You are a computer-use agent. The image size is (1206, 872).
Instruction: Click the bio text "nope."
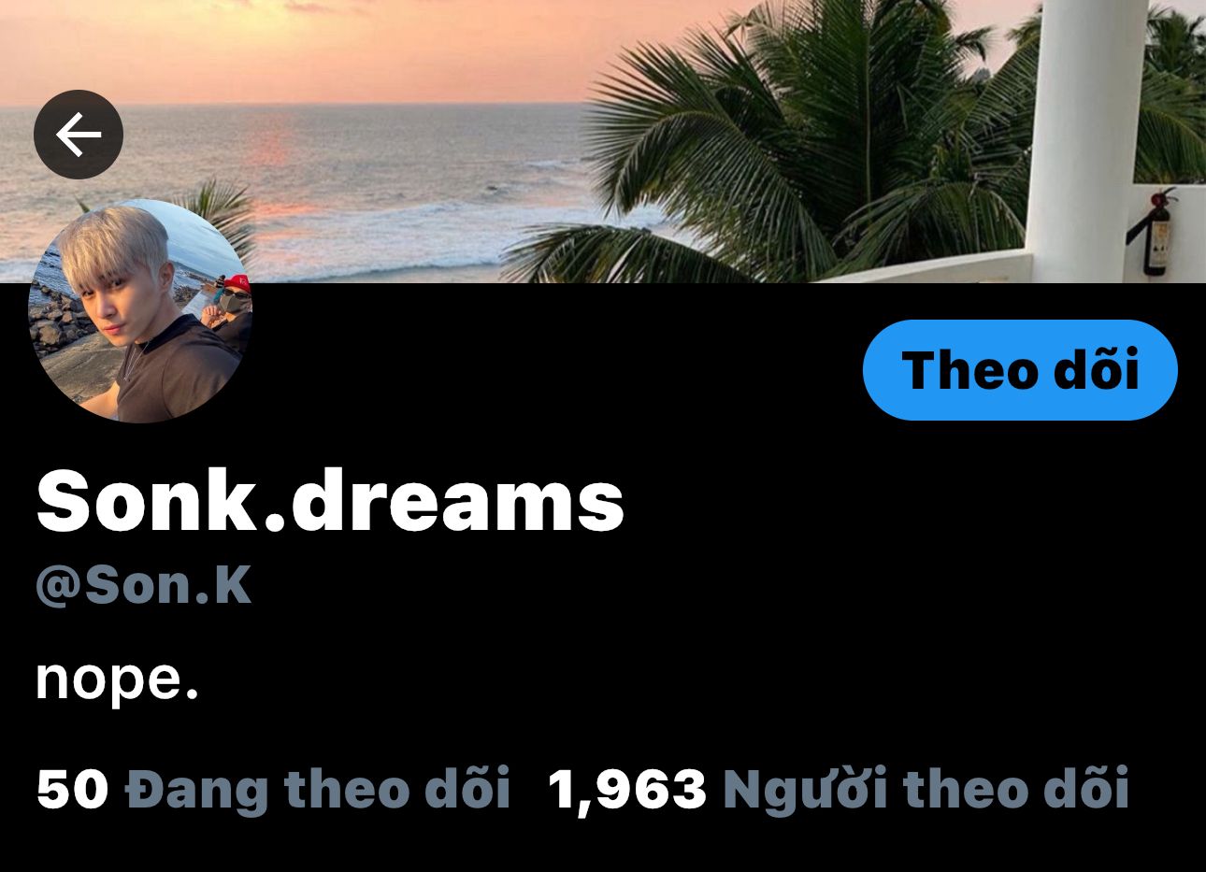tap(118, 679)
